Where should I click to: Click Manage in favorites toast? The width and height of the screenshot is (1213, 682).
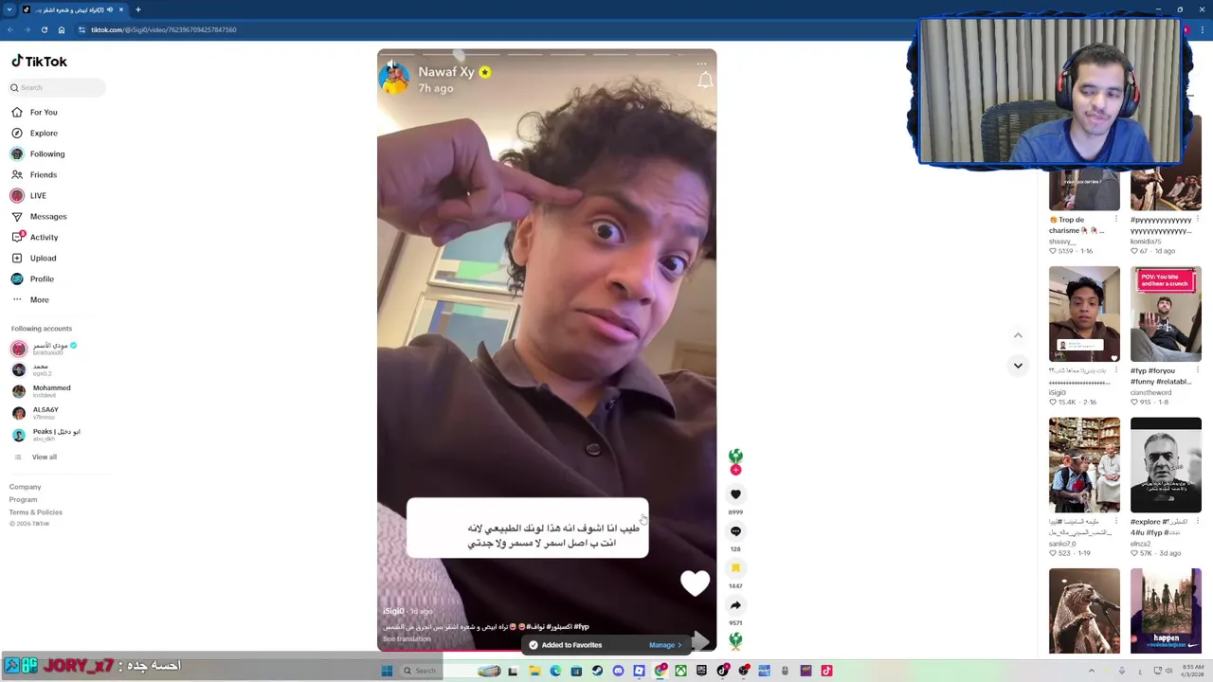[x=664, y=645]
